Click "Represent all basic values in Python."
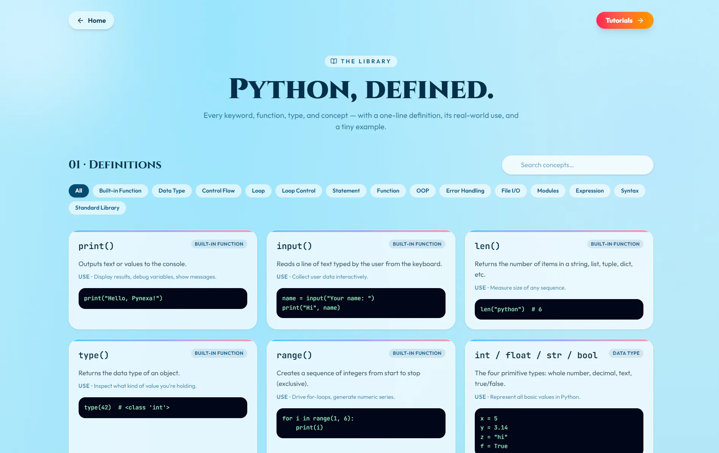 (x=535, y=397)
